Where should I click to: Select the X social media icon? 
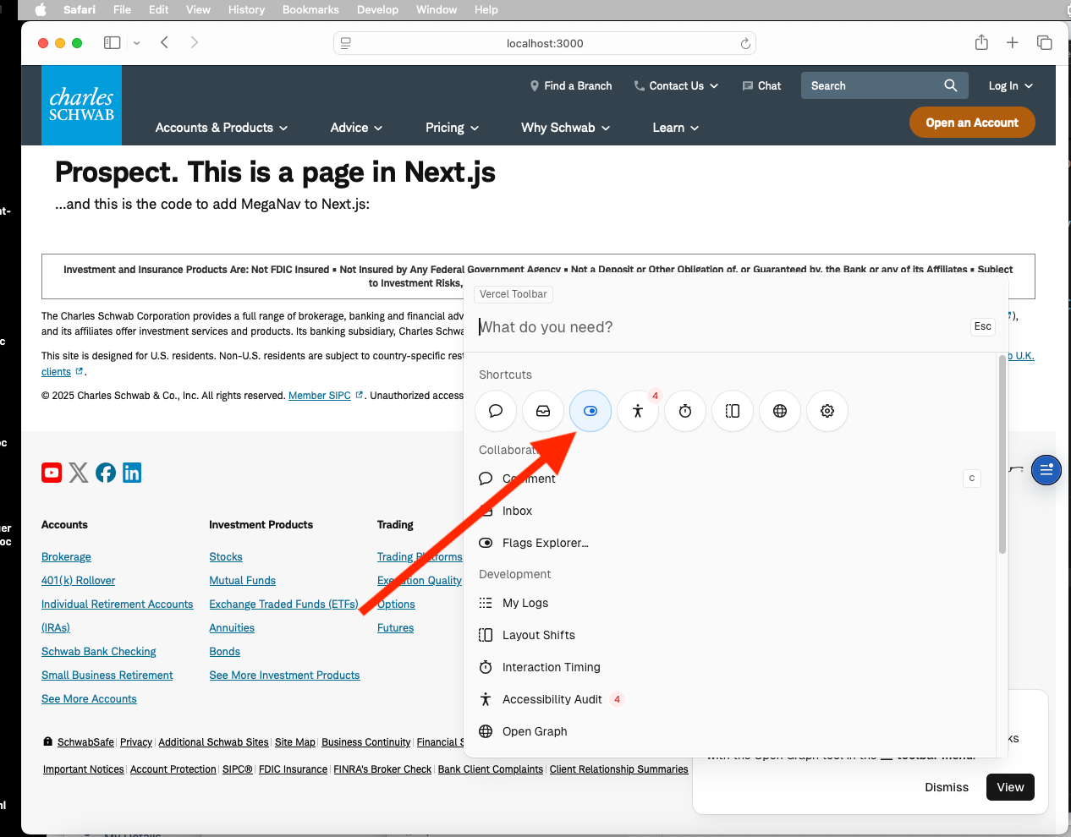79,473
